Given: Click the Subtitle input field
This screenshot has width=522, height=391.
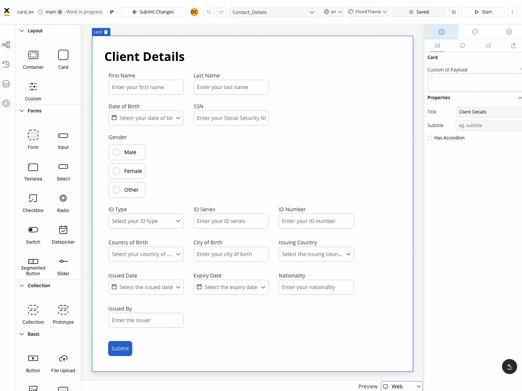Looking at the screenshot, I should (489, 126).
